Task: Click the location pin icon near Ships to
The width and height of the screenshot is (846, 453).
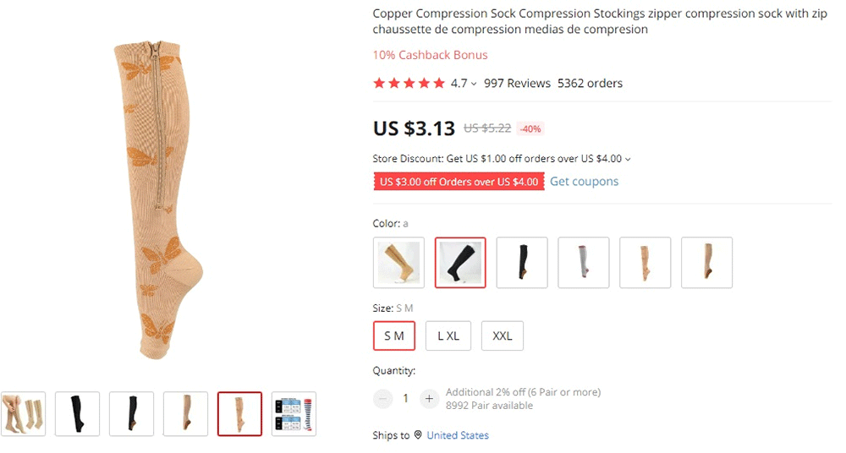Action: [418, 435]
